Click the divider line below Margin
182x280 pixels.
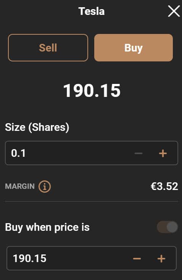[x=92, y=201]
